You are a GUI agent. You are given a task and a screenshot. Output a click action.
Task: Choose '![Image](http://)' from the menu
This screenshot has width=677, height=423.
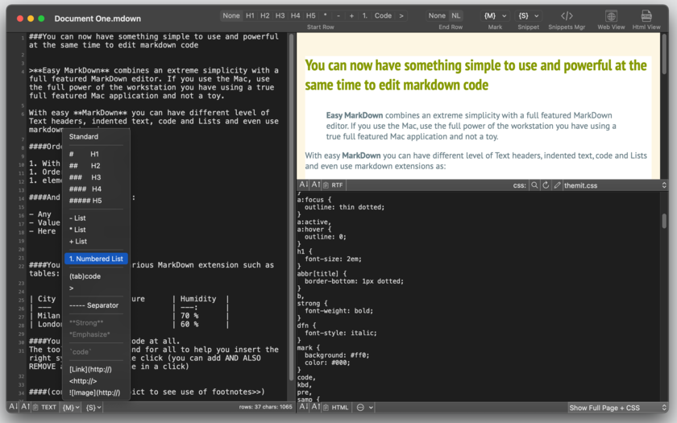pos(96,393)
